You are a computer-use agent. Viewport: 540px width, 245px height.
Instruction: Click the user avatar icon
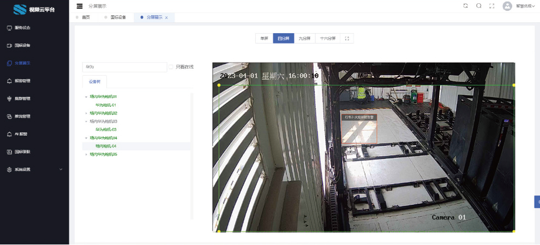[507, 6]
